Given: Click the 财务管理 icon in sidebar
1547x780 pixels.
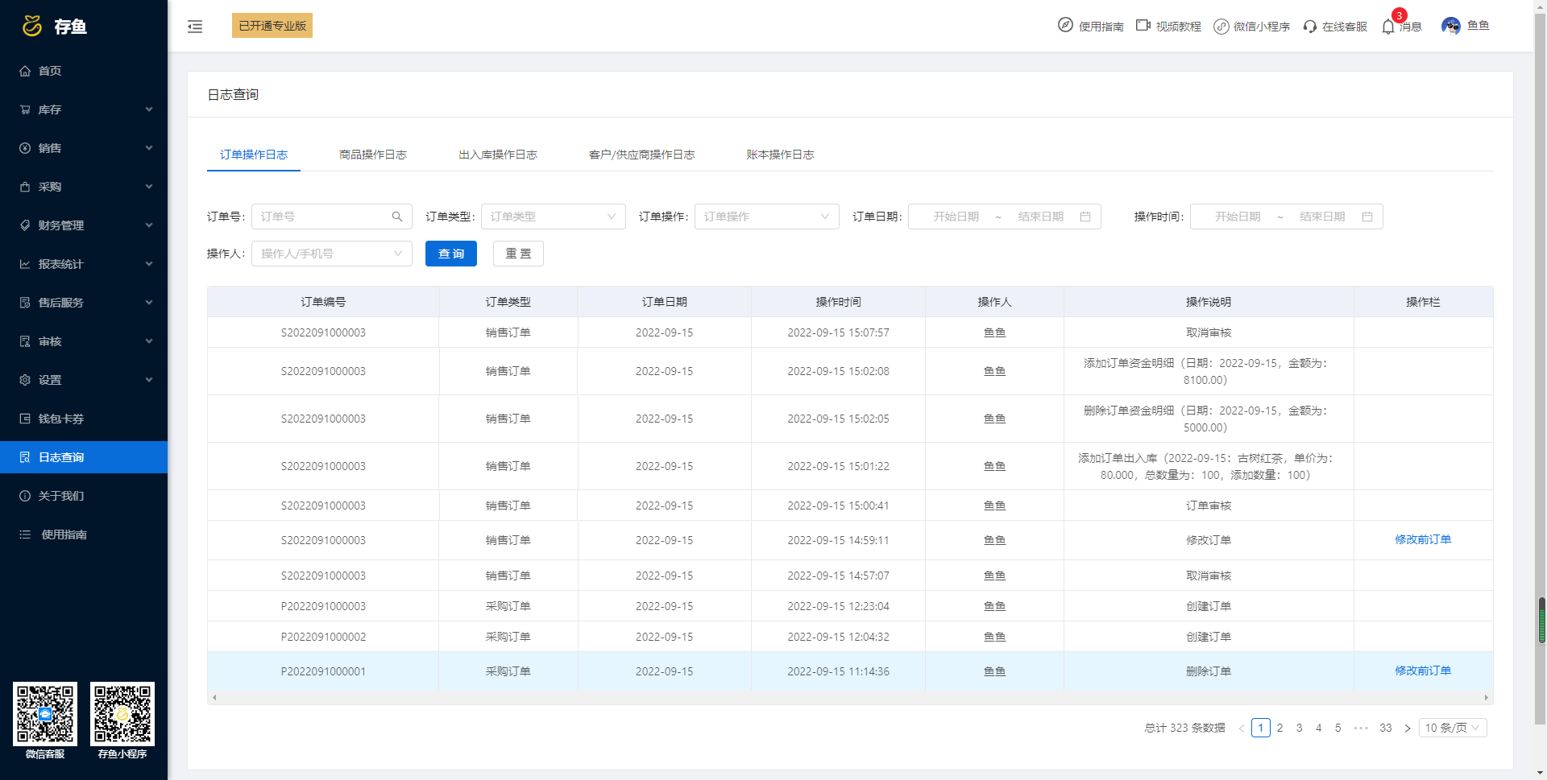Looking at the screenshot, I should click(x=25, y=225).
